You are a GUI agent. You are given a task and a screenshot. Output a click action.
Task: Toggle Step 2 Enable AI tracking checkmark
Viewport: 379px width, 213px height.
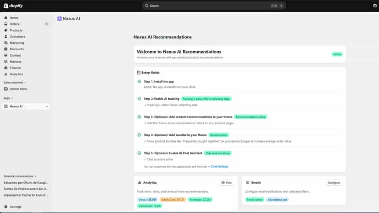(139, 99)
